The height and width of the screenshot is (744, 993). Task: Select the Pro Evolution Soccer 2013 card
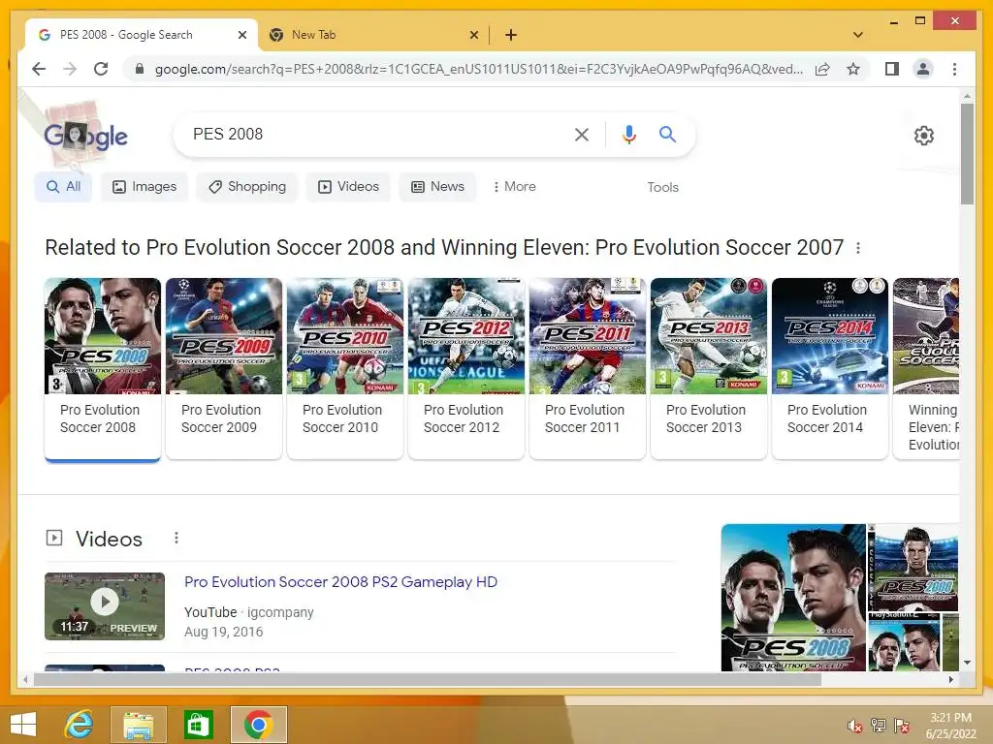(x=709, y=368)
